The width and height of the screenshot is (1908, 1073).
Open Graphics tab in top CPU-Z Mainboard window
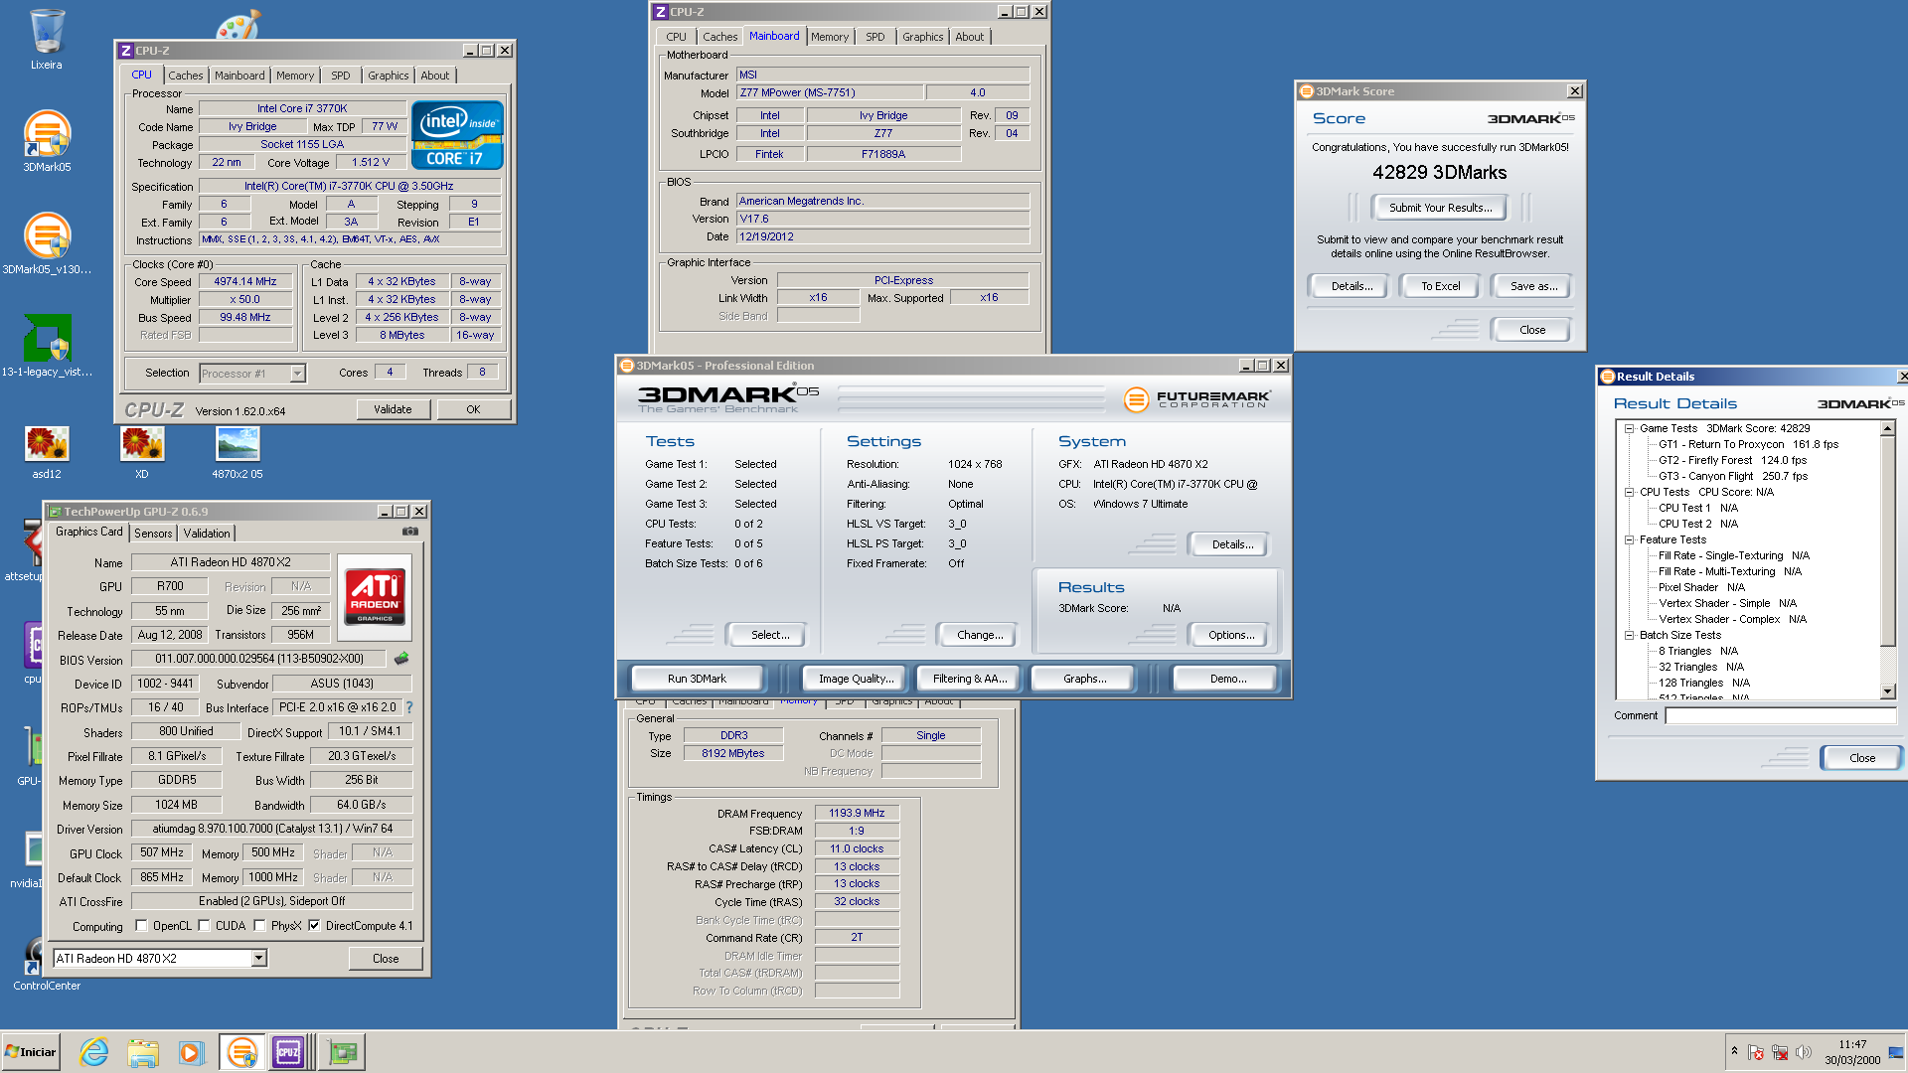(923, 37)
